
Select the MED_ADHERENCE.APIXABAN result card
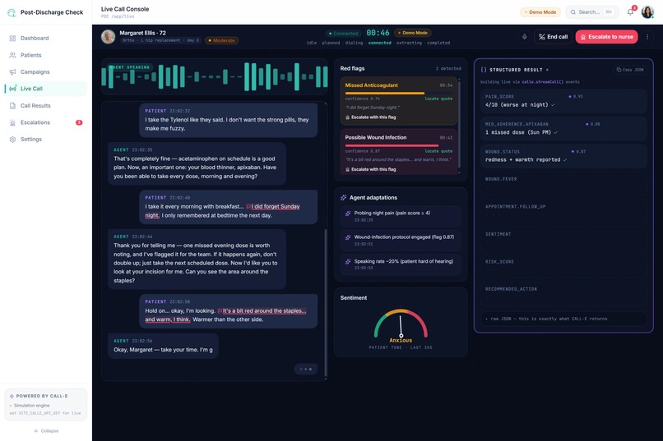coord(563,128)
